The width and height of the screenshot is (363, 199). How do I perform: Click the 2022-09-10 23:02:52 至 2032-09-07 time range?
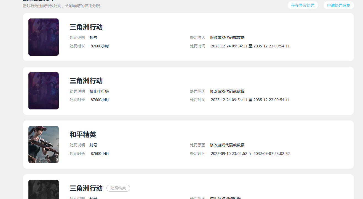(250, 154)
